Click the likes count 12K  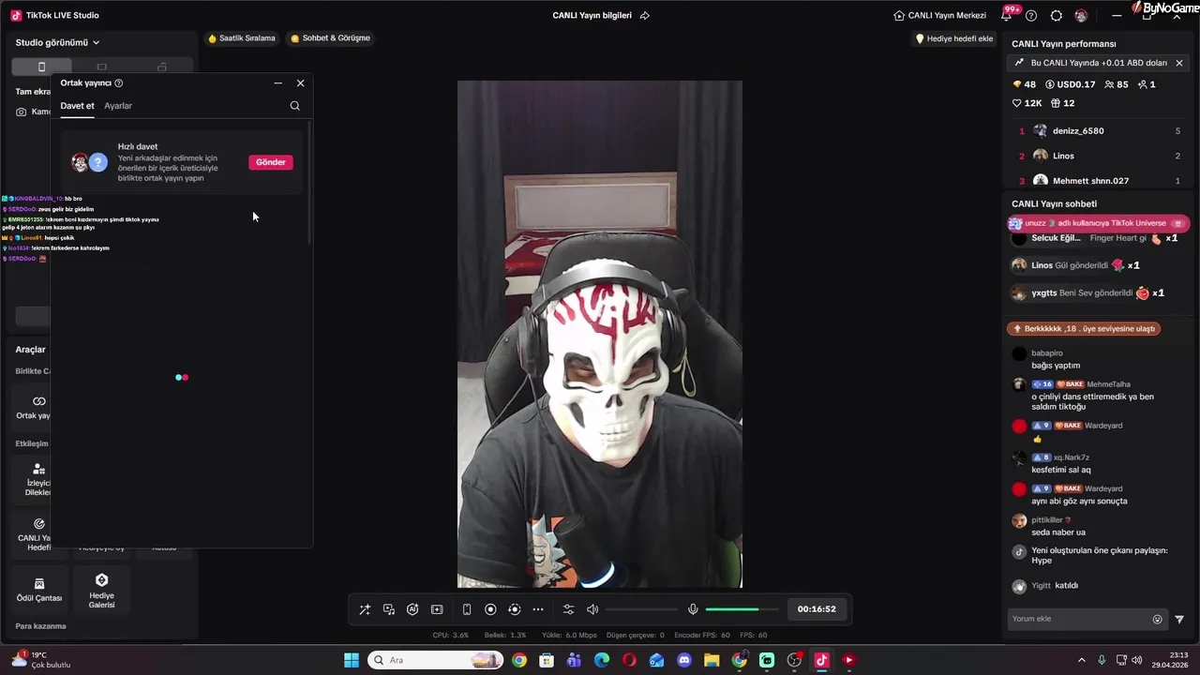[1027, 103]
